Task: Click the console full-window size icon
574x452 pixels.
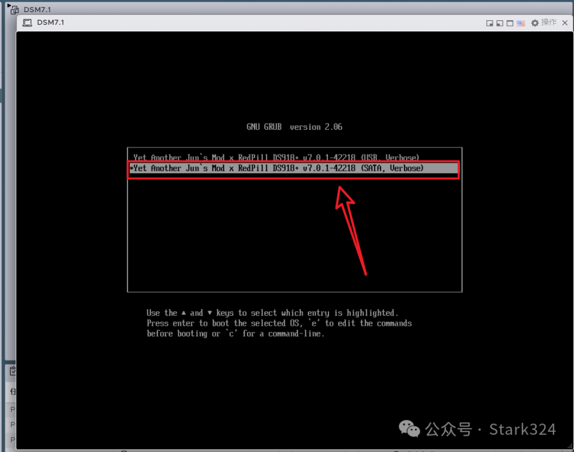Action: pyautogui.click(x=510, y=23)
